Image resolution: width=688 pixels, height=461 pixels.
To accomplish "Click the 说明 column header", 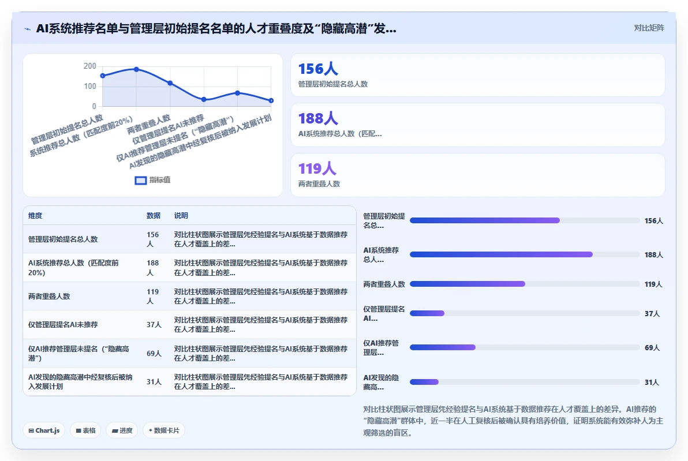I will point(181,215).
